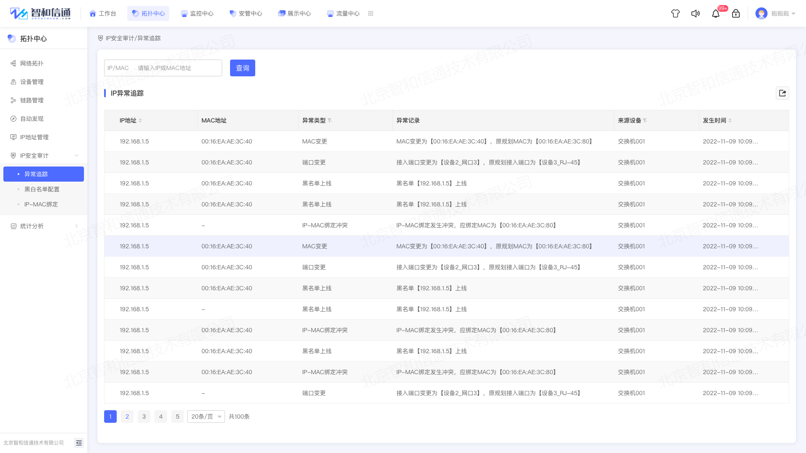The height and width of the screenshot is (453, 806).
Task: Click the breadcrumb shield icon
Action: point(100,38)
